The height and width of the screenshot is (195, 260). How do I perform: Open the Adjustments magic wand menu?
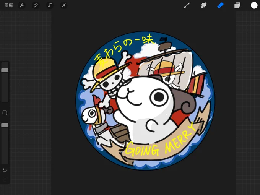(x=36, y=5)
